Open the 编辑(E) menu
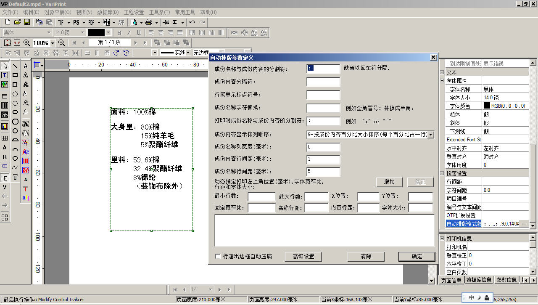This screenshot has width=538, height=305. (32, 12)
